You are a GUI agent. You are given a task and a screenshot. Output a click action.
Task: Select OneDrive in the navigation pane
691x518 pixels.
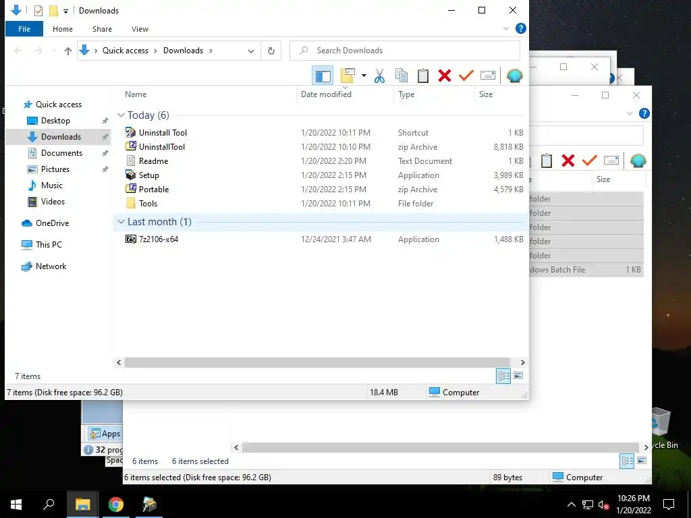[52, 223]
